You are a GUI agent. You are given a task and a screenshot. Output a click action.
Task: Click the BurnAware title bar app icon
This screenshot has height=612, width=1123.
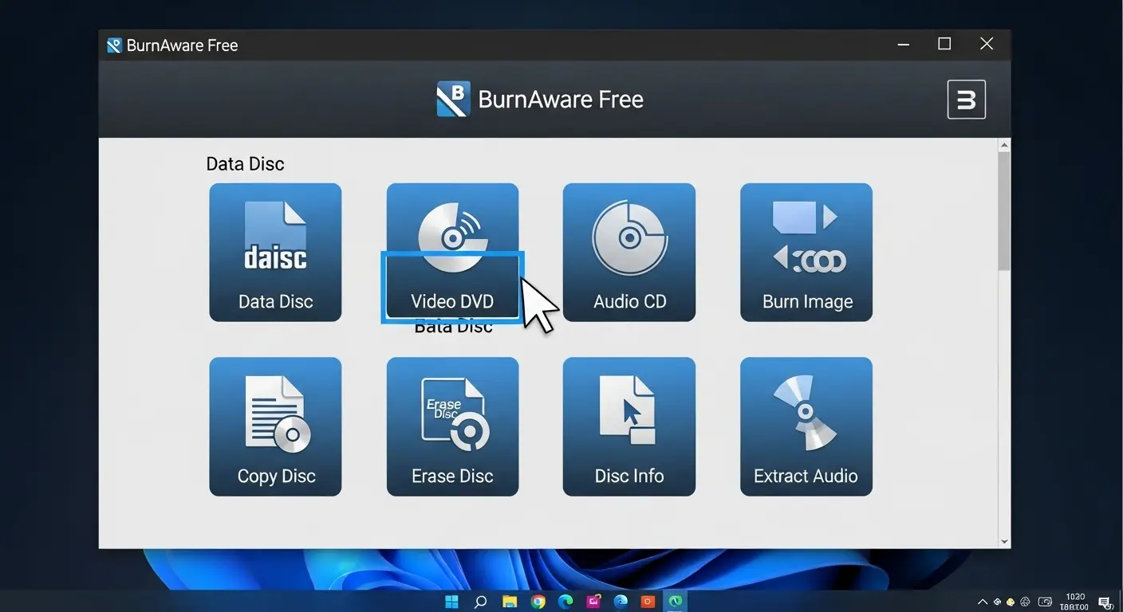point(115,45)
